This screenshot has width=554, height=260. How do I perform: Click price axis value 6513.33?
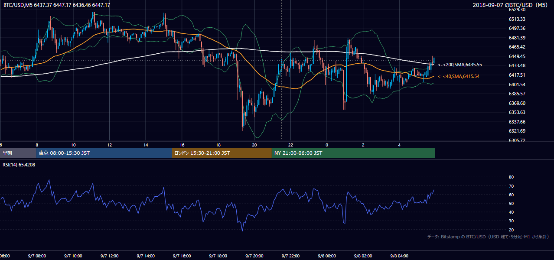pyautogui.click(x=517, y=19)
